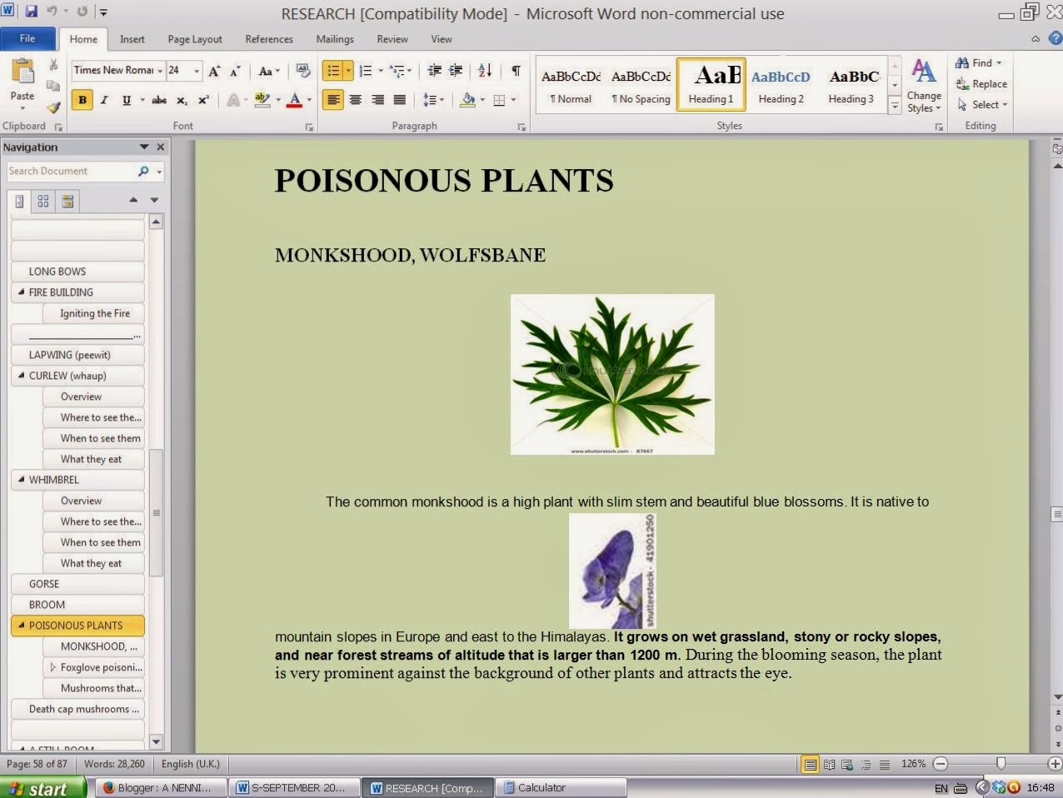Collapse the FIRE BUILDING heading

[x=22, y=292]
